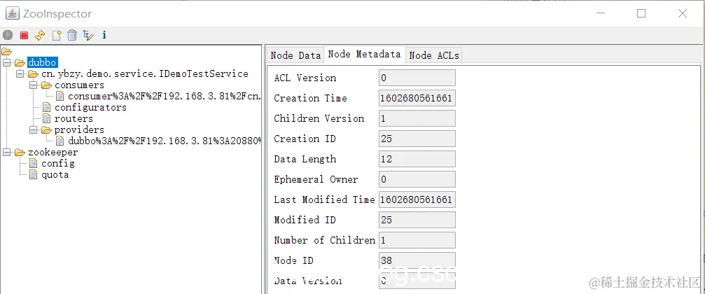Click the Delete Node trash icon
This screenshot has width=705, height=294.
(72, 34)
